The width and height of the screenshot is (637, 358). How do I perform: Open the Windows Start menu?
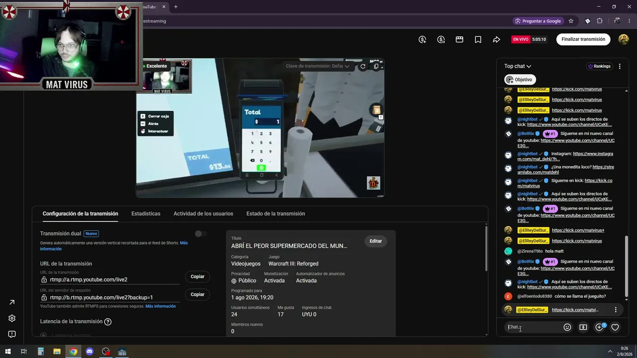pos(7,352)
